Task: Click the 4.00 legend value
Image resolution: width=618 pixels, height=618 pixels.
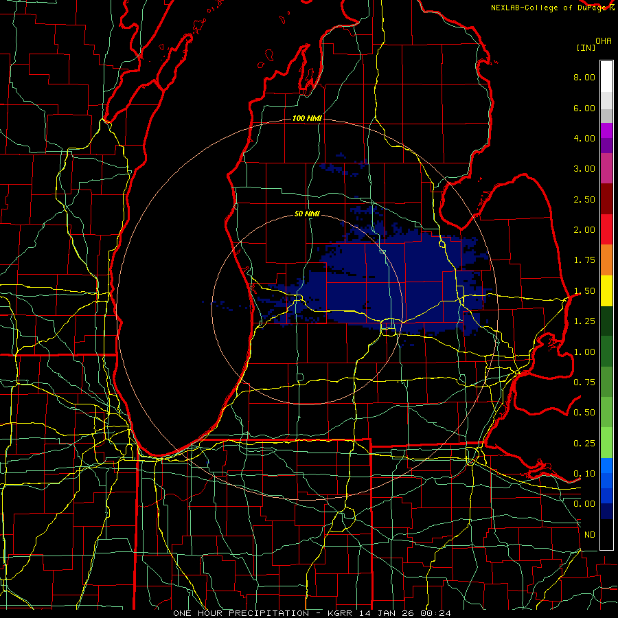Action: (x=584, y=138)
